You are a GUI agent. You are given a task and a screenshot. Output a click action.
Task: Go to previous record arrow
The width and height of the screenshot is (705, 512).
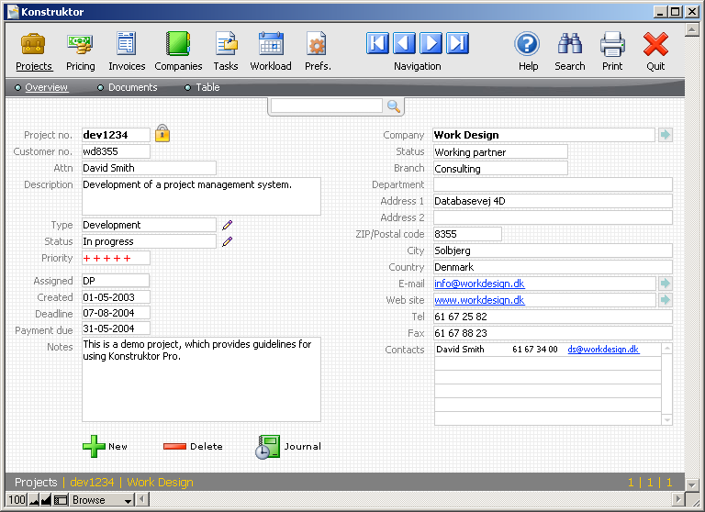point(404,43)
